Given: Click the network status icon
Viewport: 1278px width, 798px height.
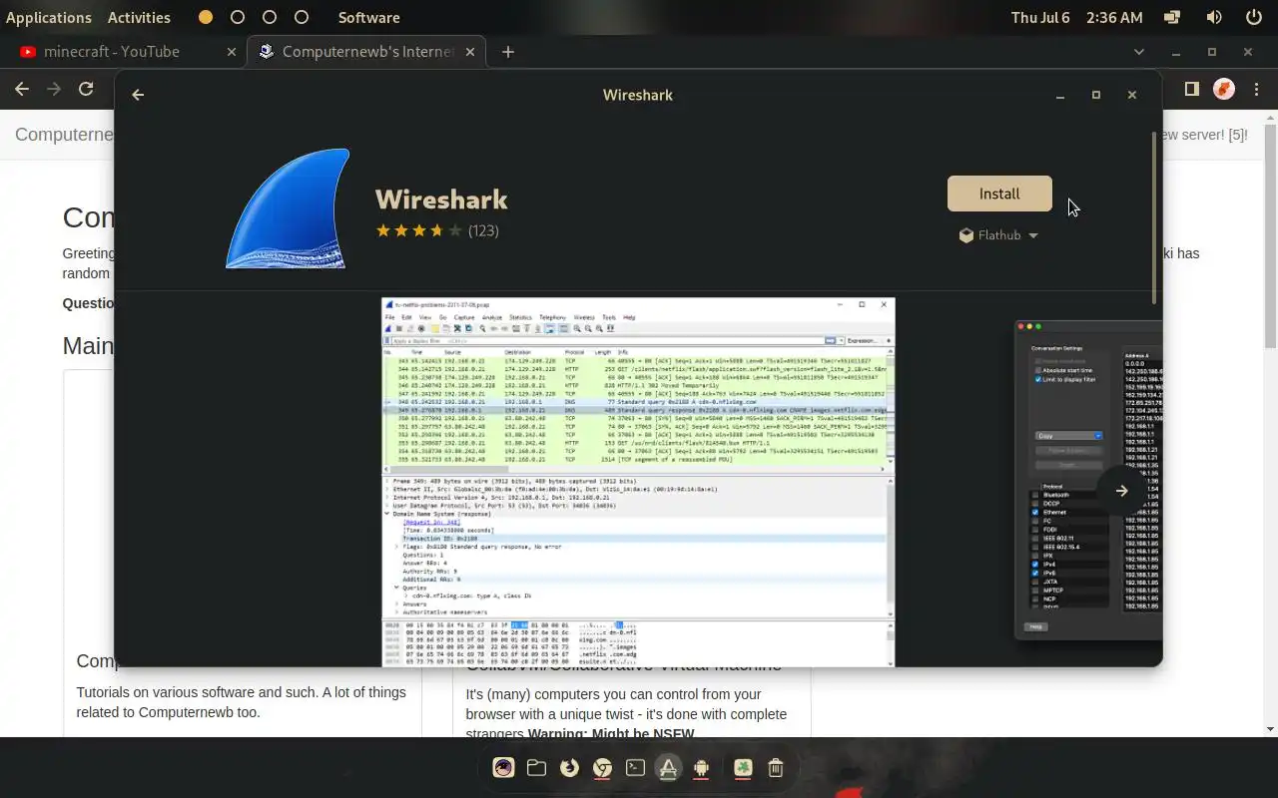Looking at the screenshot, I should [x=1172, y=17].
